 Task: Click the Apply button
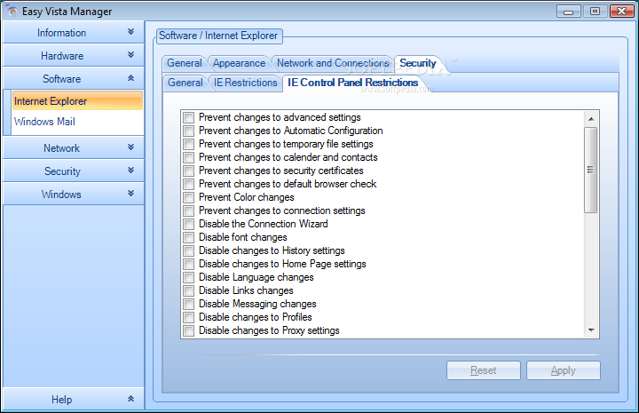(564, 370)
